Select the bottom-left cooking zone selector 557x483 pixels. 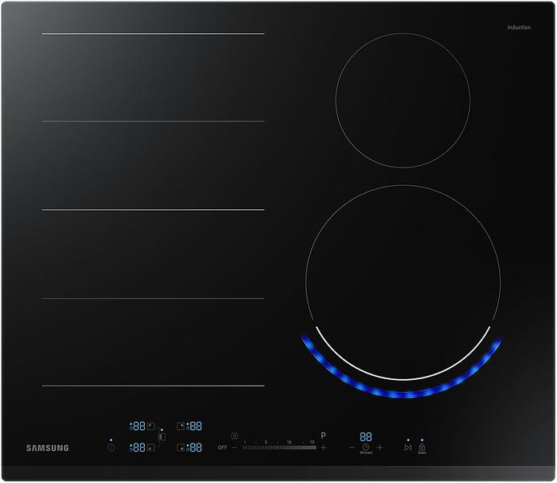[x=138, y=447]
